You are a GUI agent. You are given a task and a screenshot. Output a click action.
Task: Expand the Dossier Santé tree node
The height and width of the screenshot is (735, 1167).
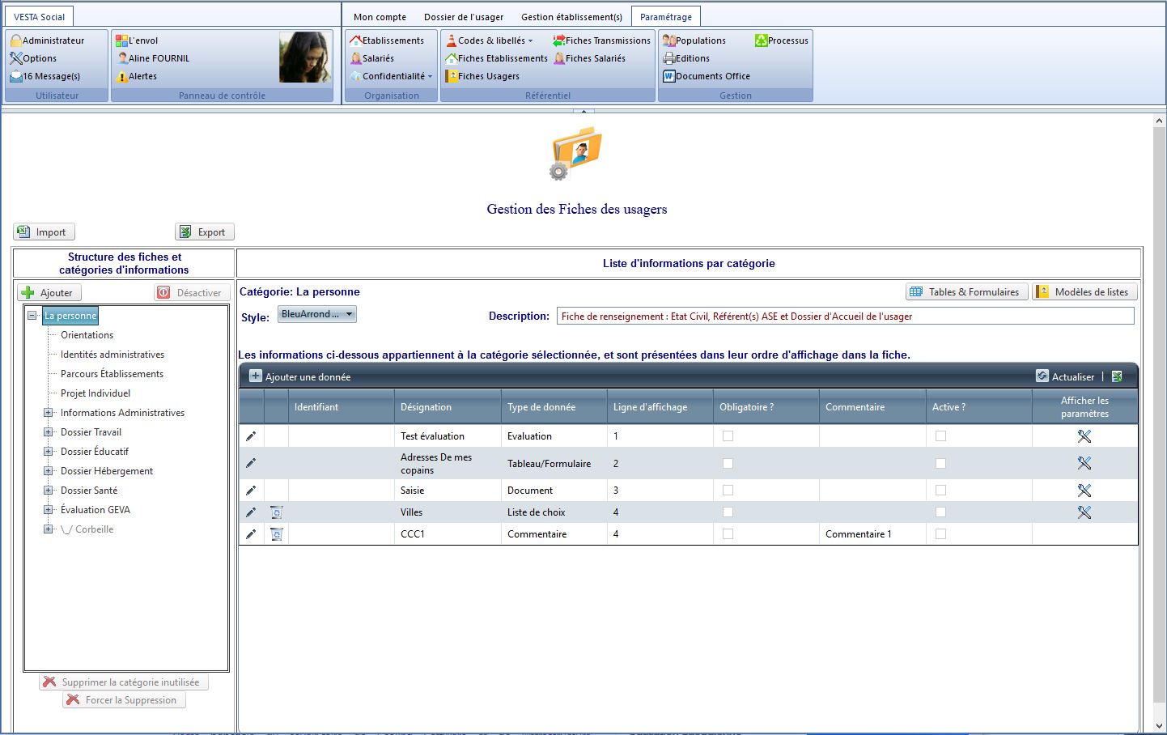(49, 491)
